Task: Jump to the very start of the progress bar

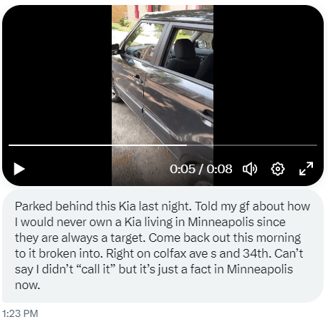Action: (9, 145)
